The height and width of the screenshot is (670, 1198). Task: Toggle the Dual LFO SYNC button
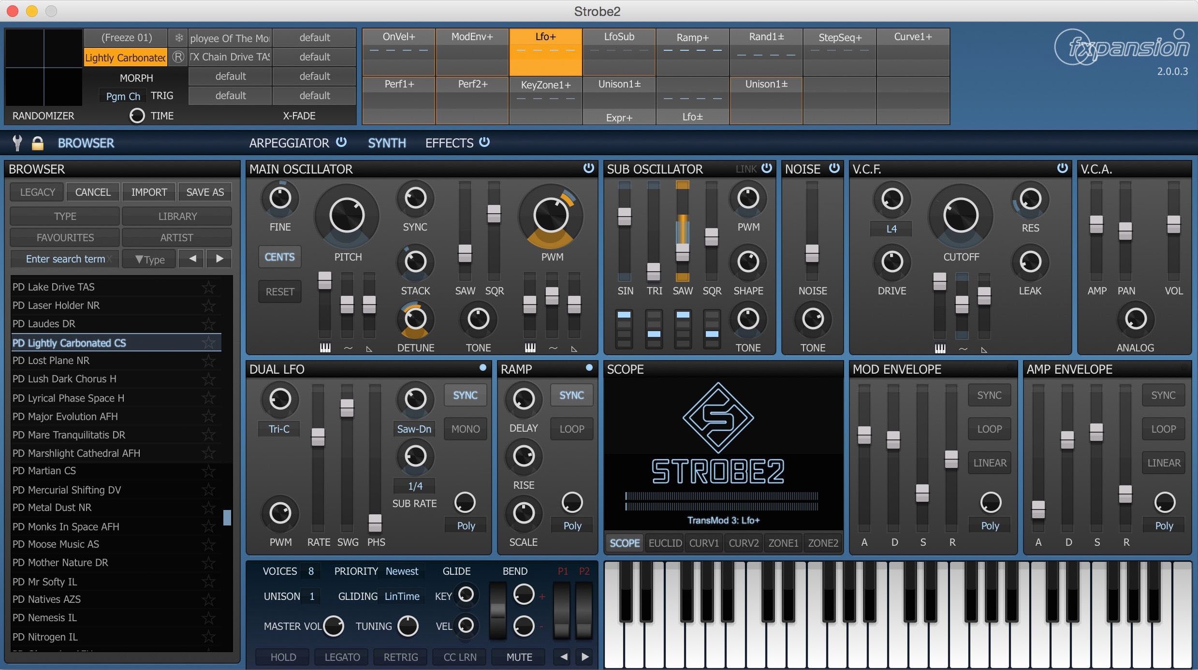pyautogui.click(x=465, y=395)
